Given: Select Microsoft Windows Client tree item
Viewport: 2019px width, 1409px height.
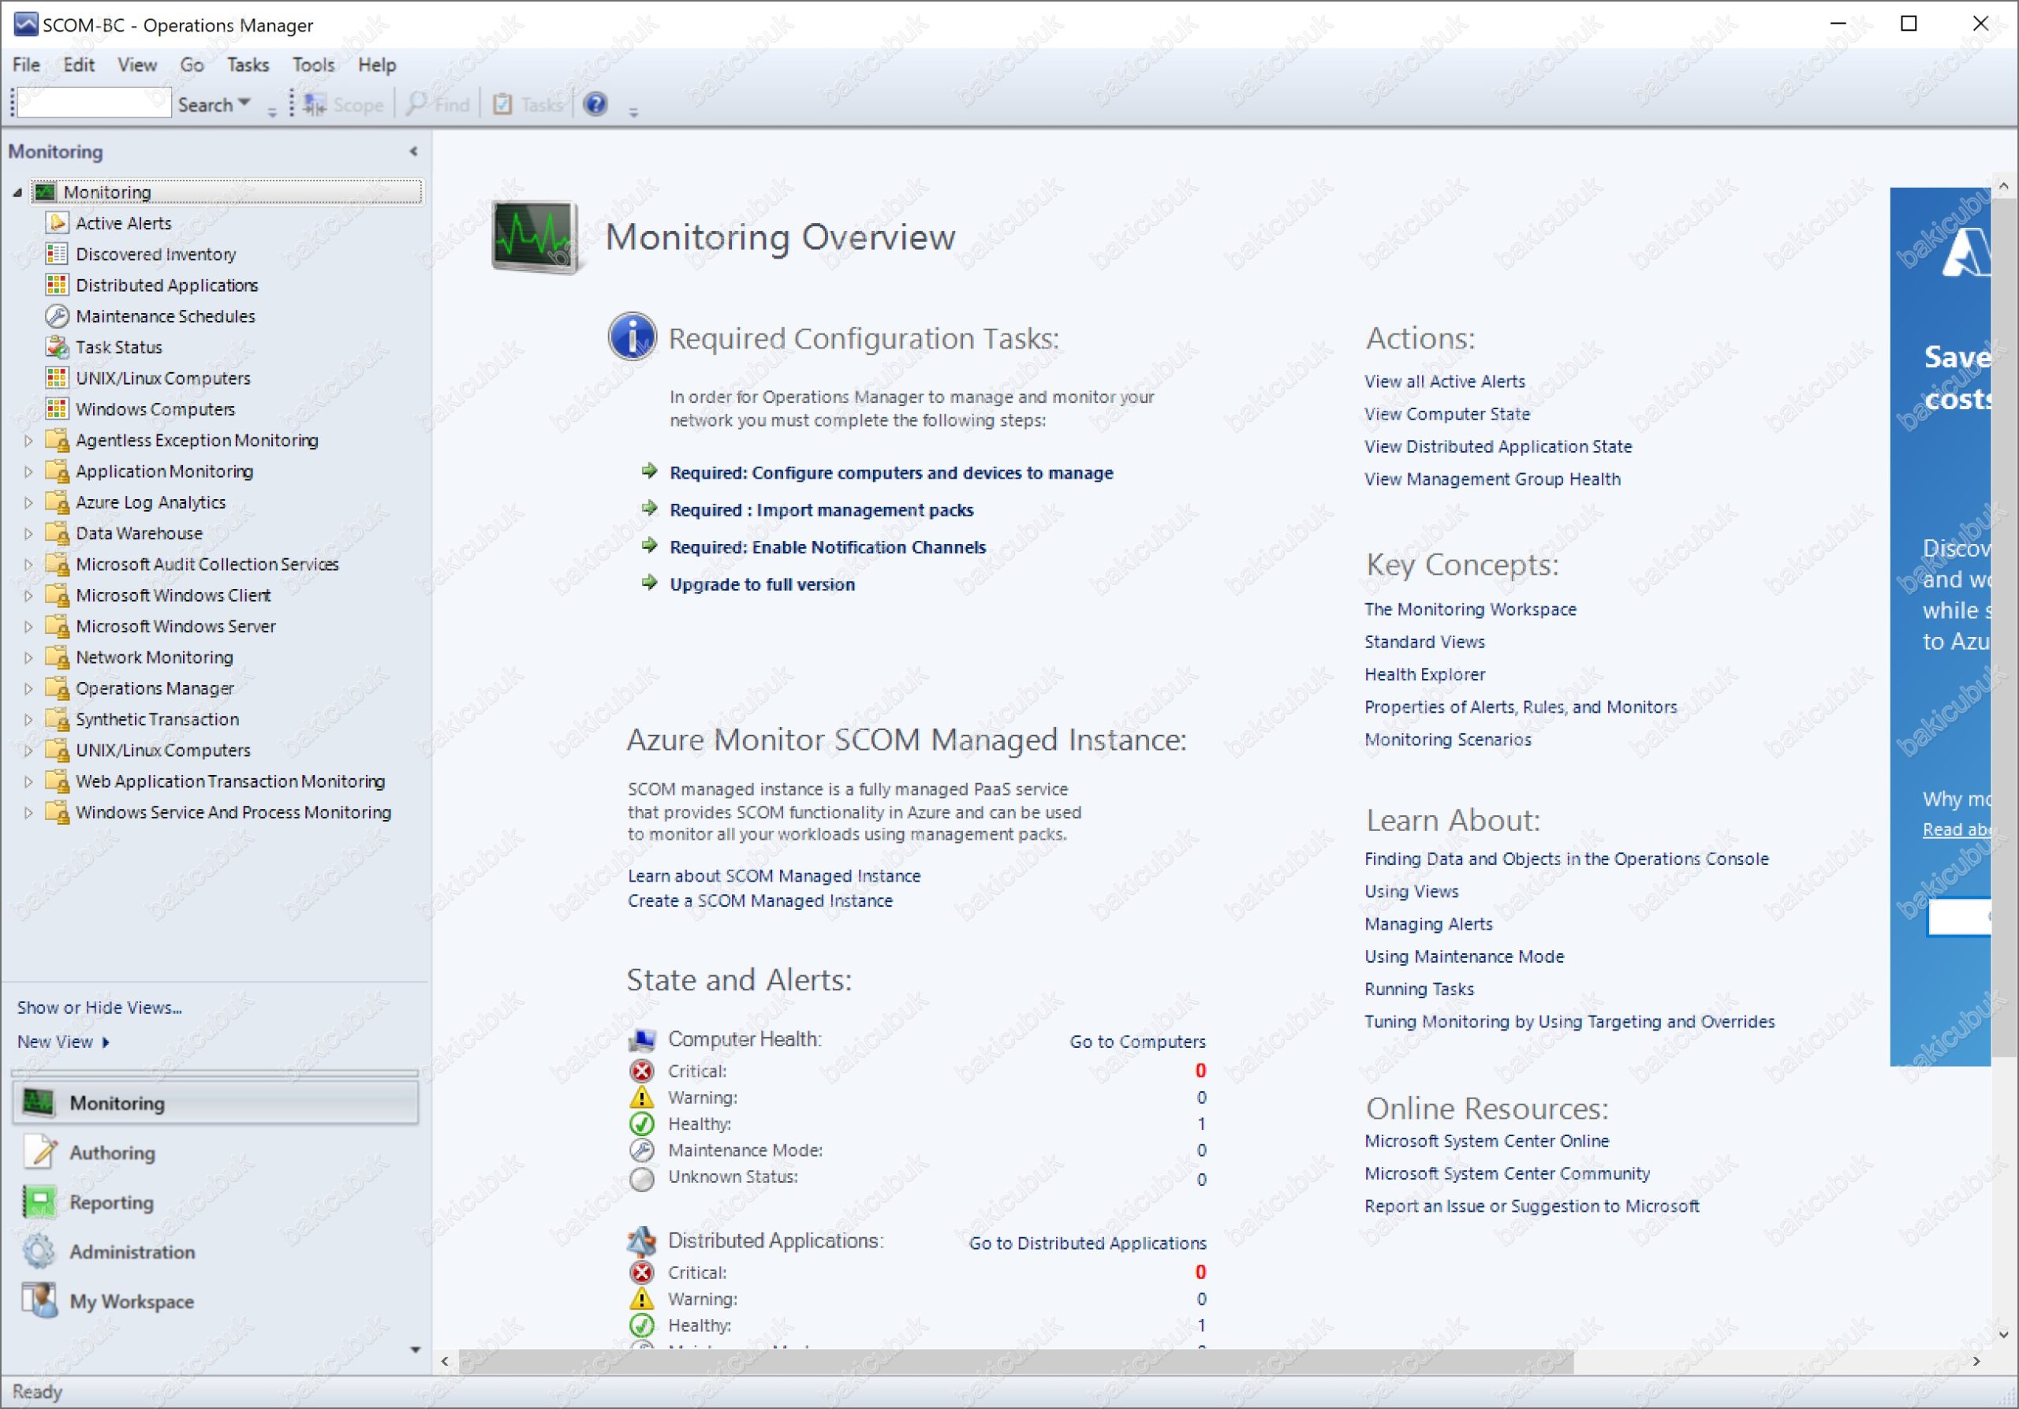Looking at the screenshot, I should [174, 595].
